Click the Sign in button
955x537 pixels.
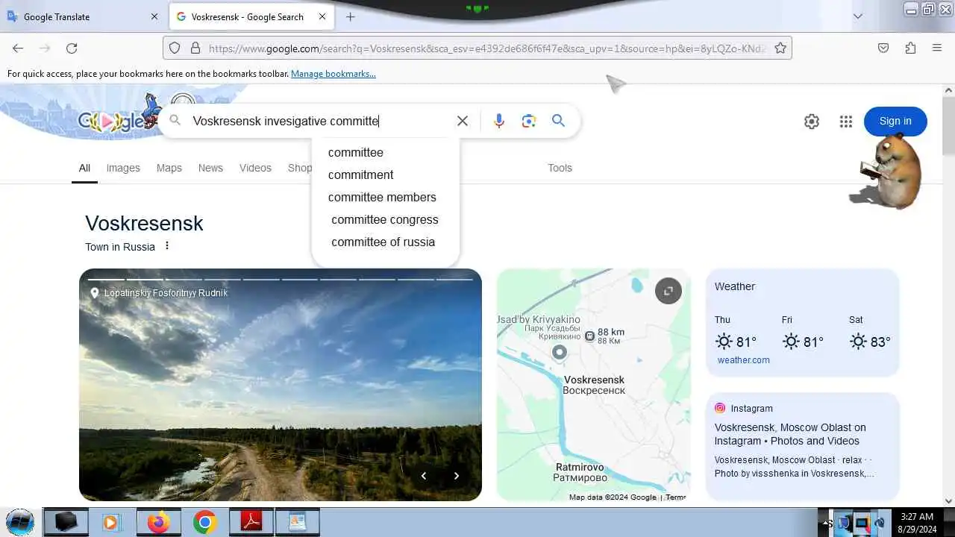(x=895, y=121)
